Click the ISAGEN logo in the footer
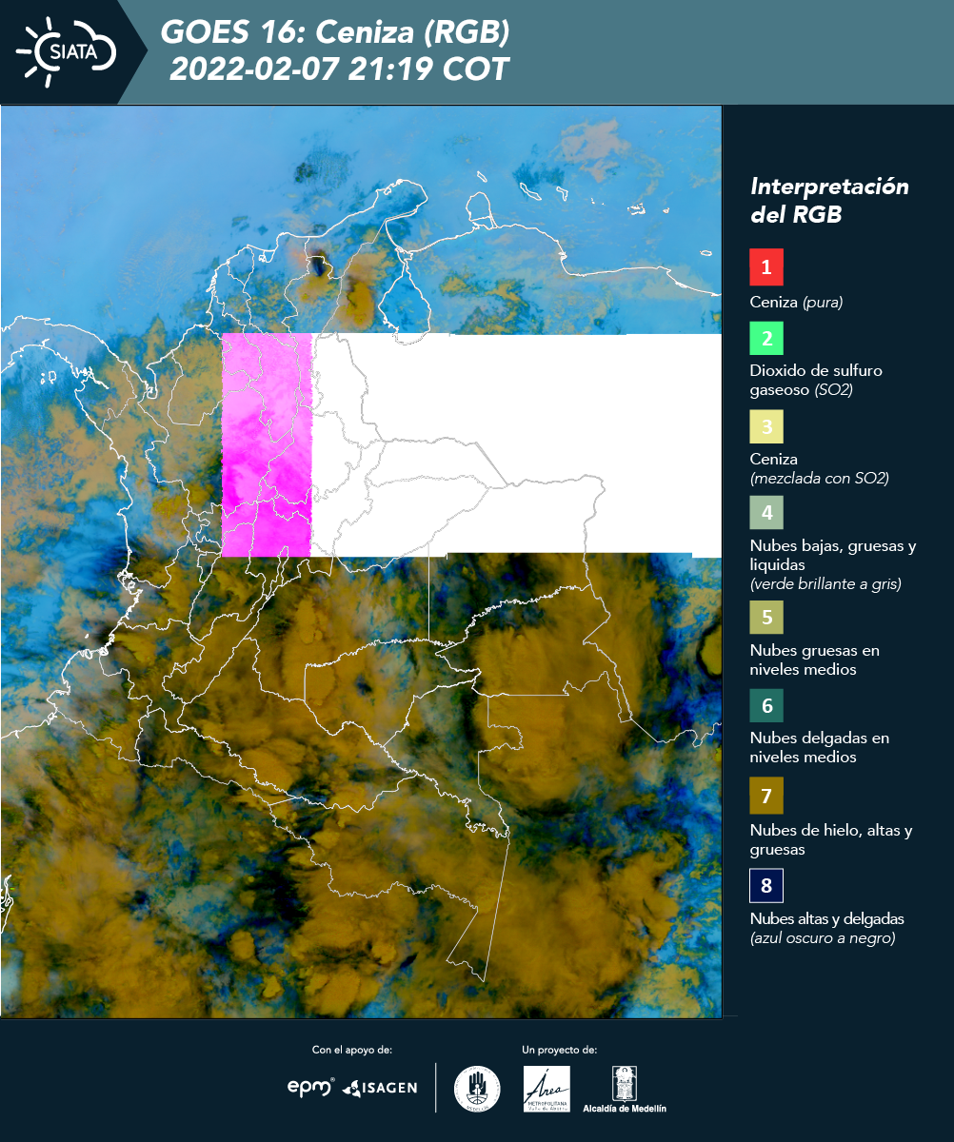The width and height of the screenshot is (954, 1142). point(380,1087)
